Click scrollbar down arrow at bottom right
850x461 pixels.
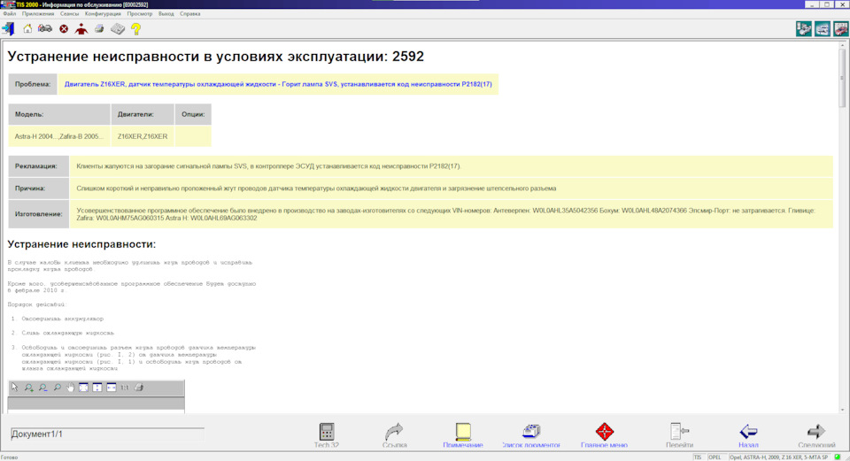tap(842, 410)
